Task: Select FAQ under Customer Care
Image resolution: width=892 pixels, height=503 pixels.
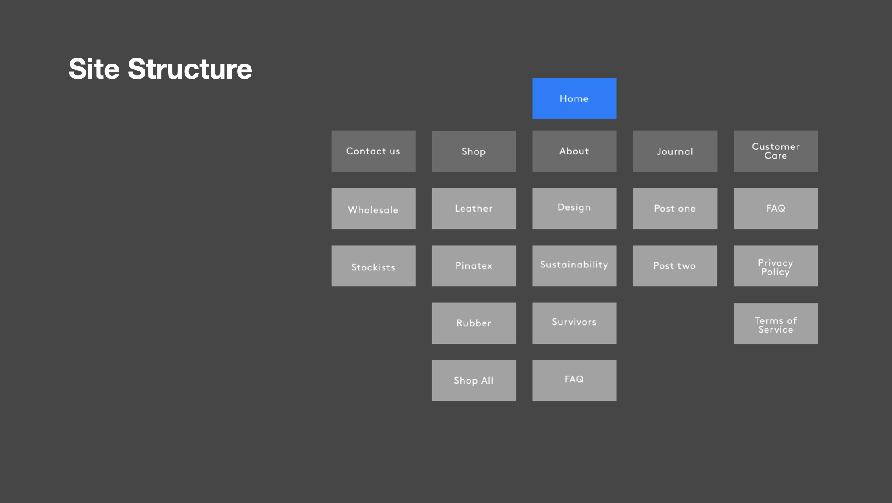Action: pyautogui.click(x=776, y=209)
